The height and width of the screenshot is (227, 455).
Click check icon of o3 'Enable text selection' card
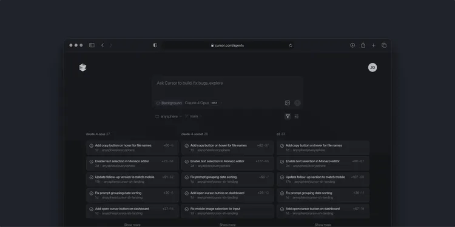point(281,162)
